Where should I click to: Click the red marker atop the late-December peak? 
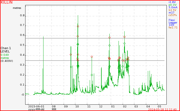109,38
